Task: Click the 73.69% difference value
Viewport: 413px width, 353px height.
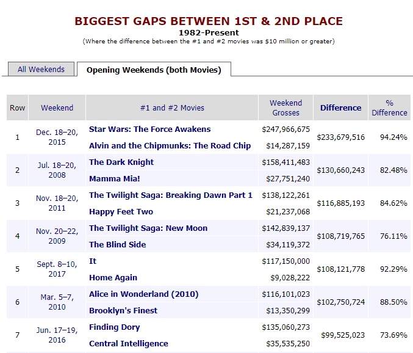Action: tap(393, 335)
